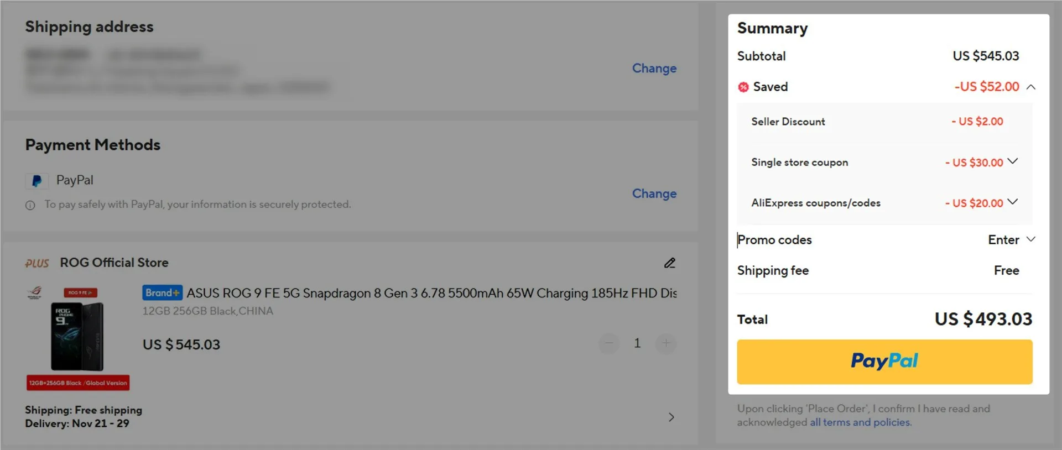
Task: Click the PayPal logo icon in Payment Methods
Action: [x=37, y=181]
